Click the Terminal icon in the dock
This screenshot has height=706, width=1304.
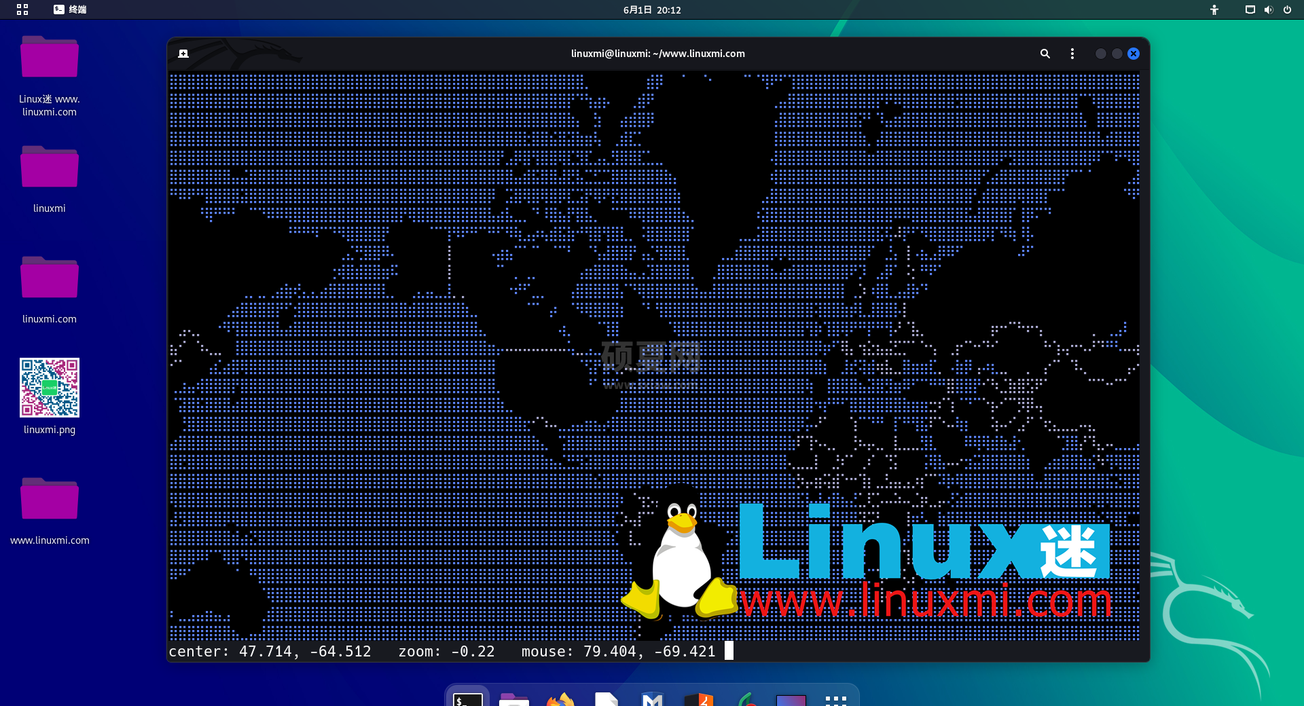coord(468,699)
